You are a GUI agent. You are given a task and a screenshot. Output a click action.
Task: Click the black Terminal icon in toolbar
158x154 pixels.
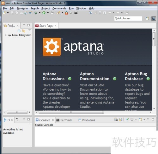(x=76, y=13)
